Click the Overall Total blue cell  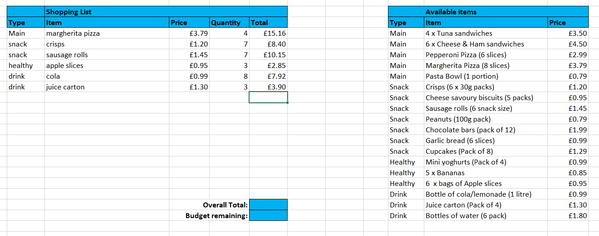(268, 205)
